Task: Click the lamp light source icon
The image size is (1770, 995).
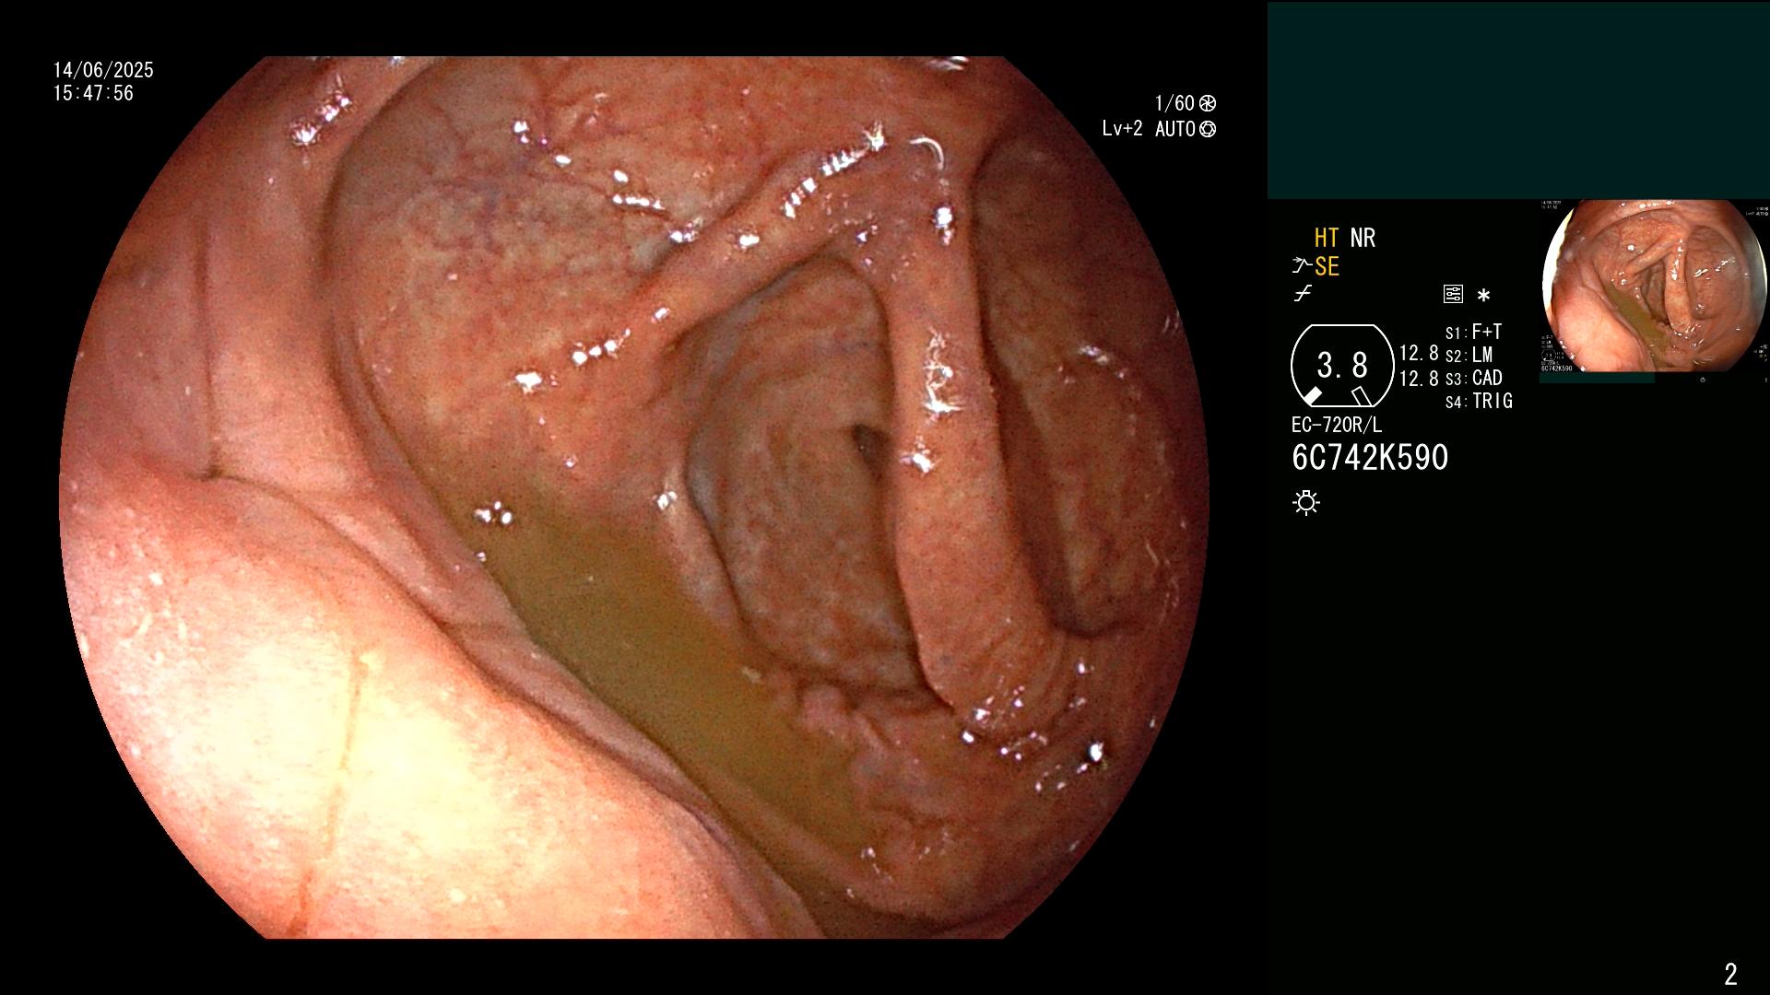Action: tap(1306, 502)
